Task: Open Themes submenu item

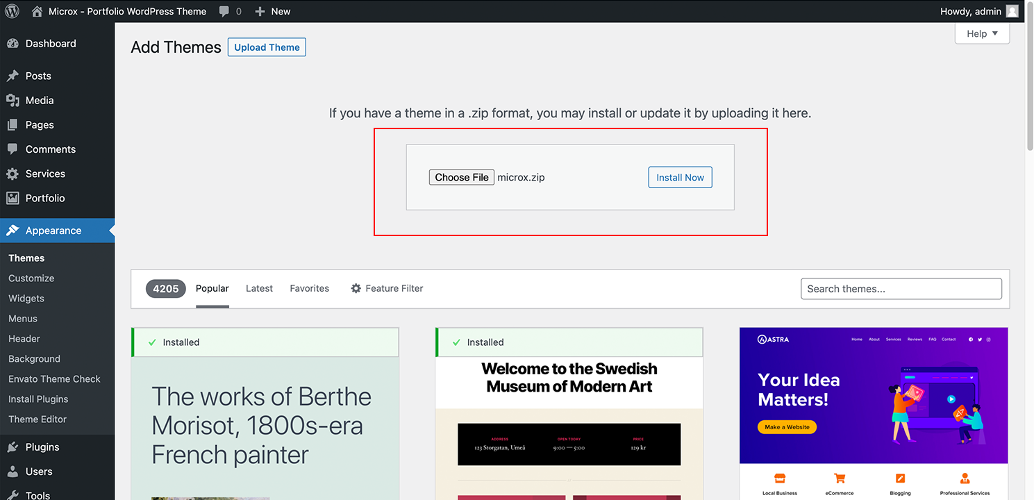Action: click(x=26, y=258)
